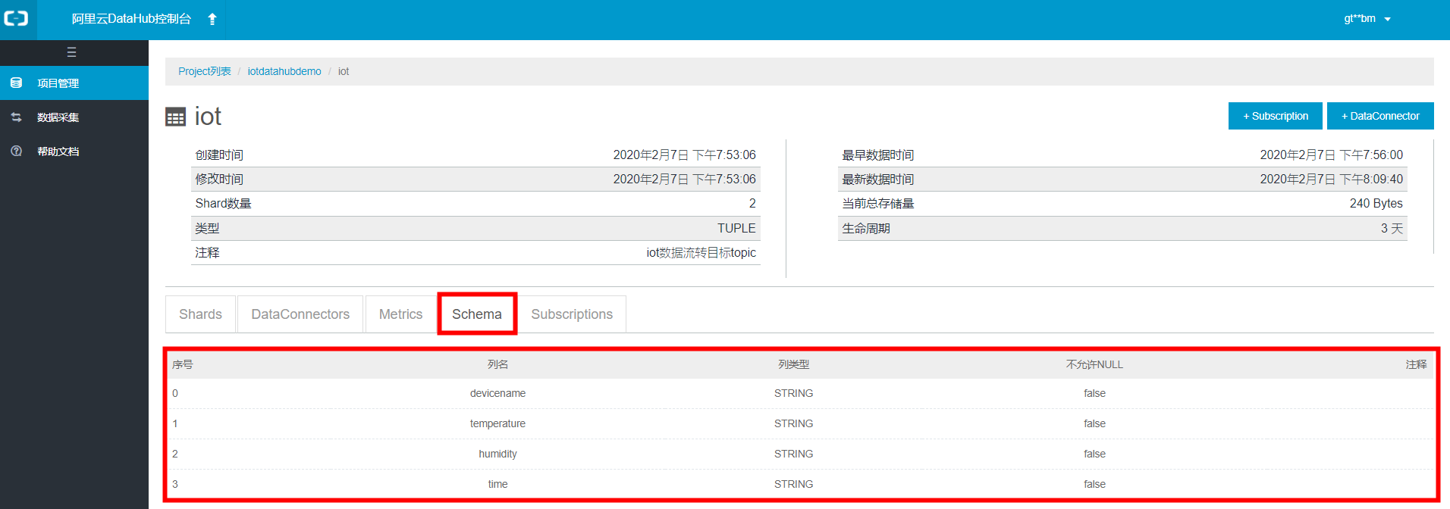Switch to the Metrics tab

(400, 314)
